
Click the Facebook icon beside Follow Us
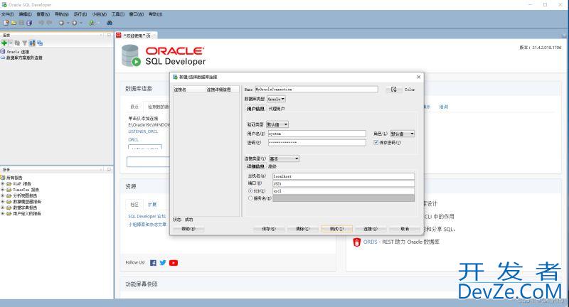click(153, 263)
